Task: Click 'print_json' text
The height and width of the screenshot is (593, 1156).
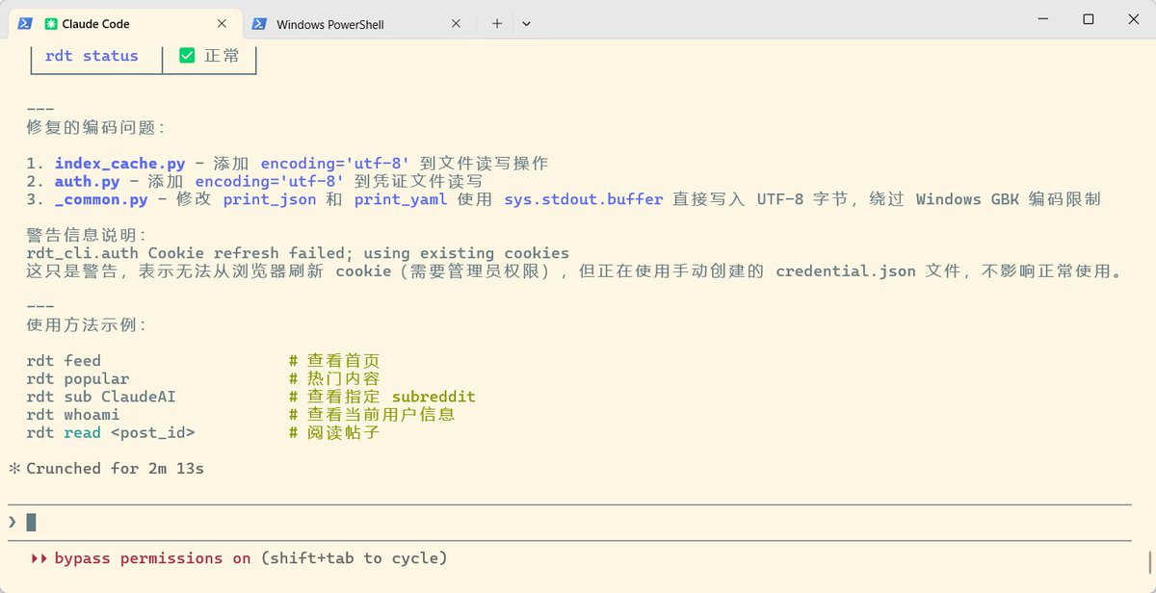Action: coord(270,199)
